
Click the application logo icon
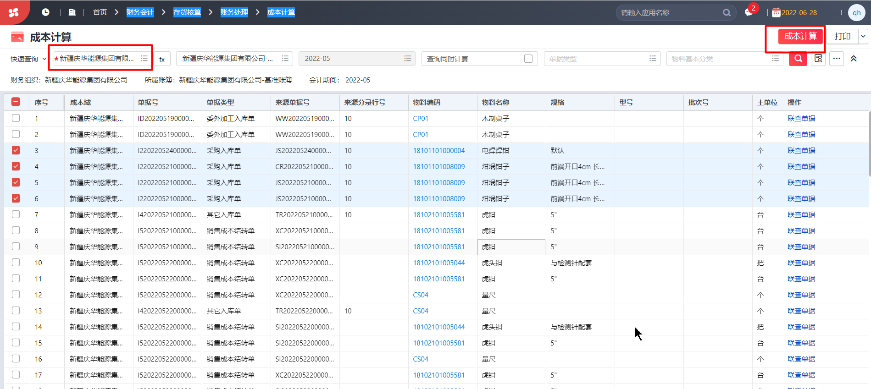pyautogui.click(x=14, y=12)
